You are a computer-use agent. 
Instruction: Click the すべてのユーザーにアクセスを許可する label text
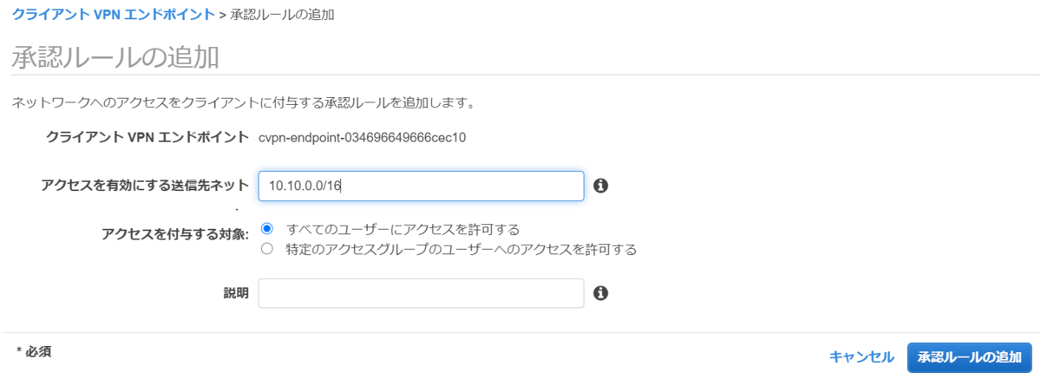403,229
